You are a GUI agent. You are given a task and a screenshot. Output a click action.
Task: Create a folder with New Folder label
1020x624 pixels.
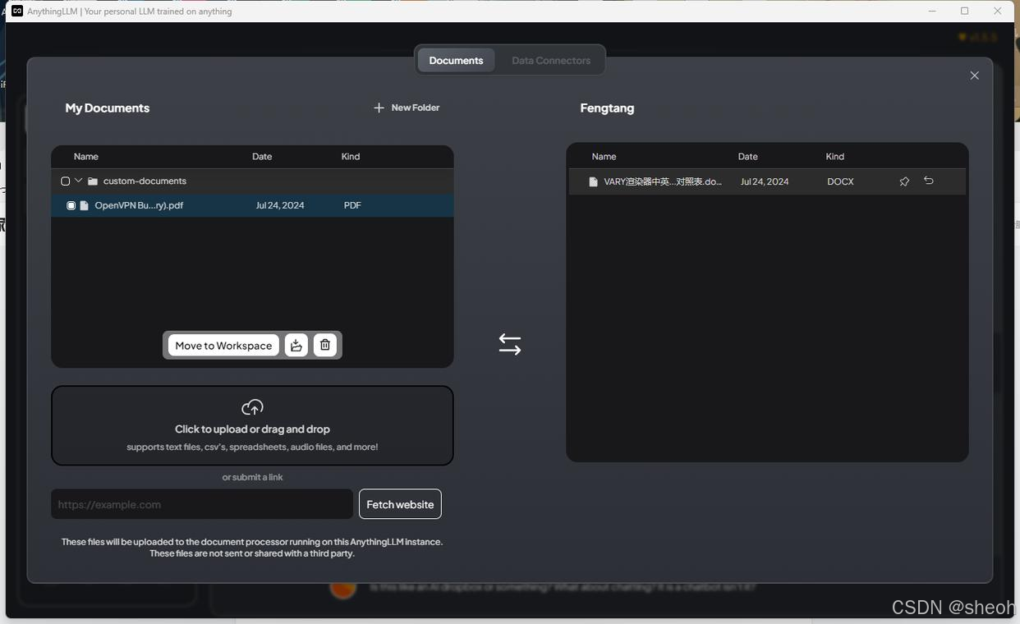(416, 108)
